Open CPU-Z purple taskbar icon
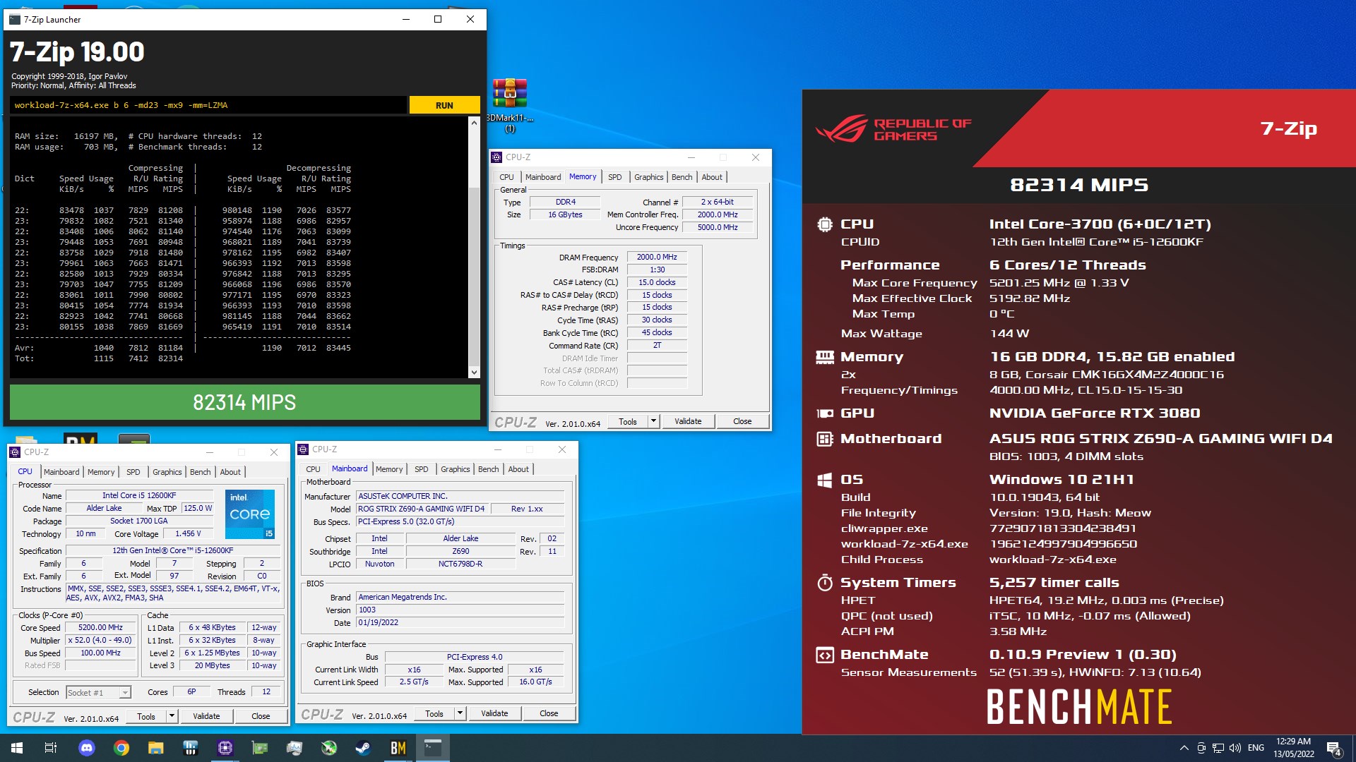Screen dimensions: 1356x762 pyautogui.click(x=225, y=748)
